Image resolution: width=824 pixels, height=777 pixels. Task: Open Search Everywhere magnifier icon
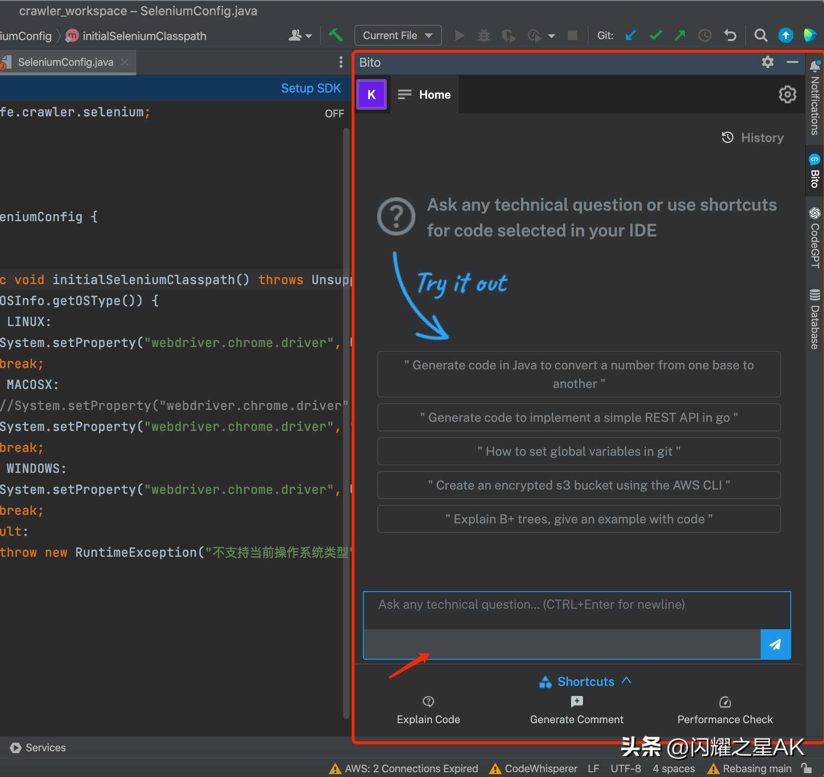761,35
